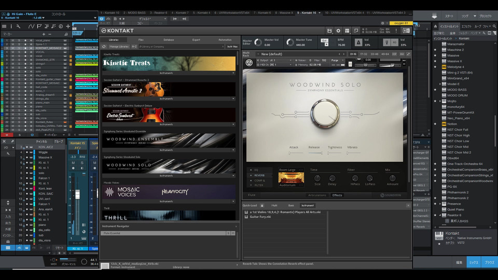Image resolution: width=498 pixels, height=280 pixels.
Task: Switch to plugin tab 2 - MODO BASS
Action: click(x=134, y=12)
